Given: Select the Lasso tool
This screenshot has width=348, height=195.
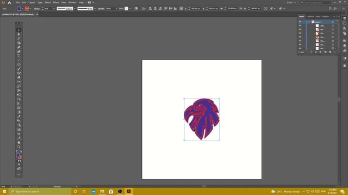Looking at the screenshot, I should tap(19, 43).
